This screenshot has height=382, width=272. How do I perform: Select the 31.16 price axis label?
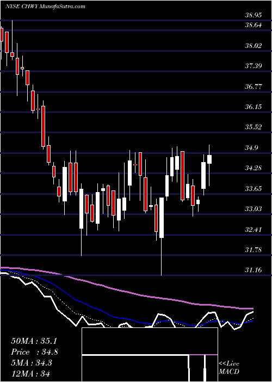pos(254,270)
